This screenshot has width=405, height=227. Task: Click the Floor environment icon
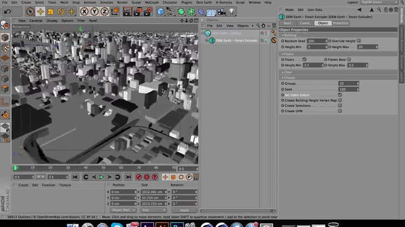[x=211, y=12]
